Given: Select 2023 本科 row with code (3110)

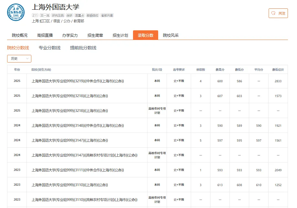Looking at the screenshot, I should coord(147,185).
